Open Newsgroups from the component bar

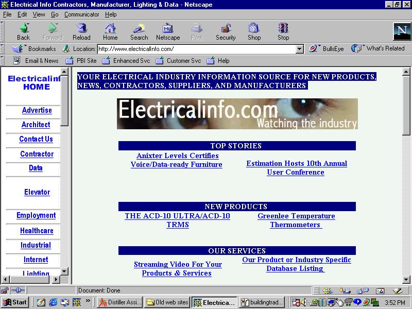click(363, 290)
